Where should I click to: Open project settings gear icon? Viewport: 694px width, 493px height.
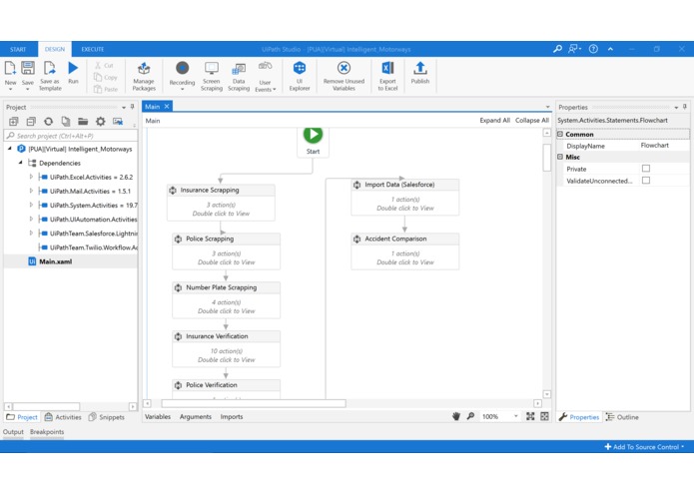[101, 121]
